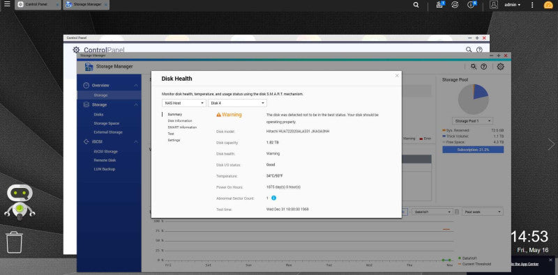Switch to the Storage Manager taskbar tab
This screenshot has height=275, width=558.
coord(86,5)
